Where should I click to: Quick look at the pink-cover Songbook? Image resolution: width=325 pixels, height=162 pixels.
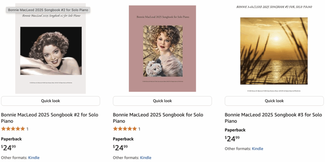point(162,101)
